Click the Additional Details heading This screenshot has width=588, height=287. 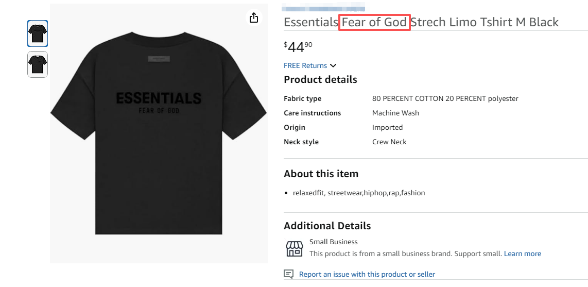[x=327, y=226]
